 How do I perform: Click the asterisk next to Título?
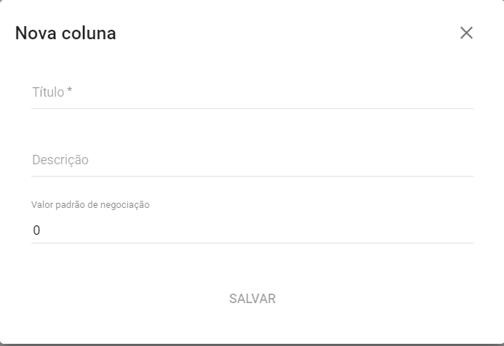[69, 91]
